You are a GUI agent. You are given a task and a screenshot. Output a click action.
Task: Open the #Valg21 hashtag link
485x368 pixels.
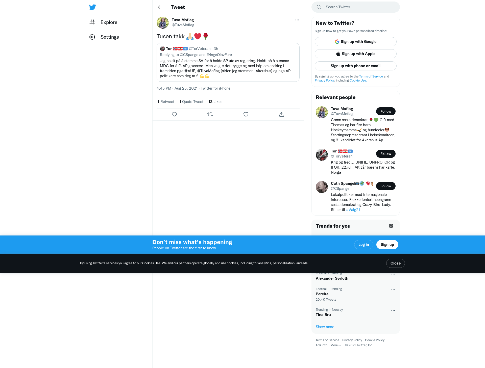coord(353,210)
